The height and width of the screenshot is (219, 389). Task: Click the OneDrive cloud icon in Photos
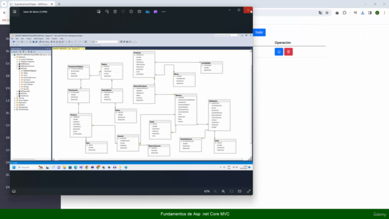[148, 12]
